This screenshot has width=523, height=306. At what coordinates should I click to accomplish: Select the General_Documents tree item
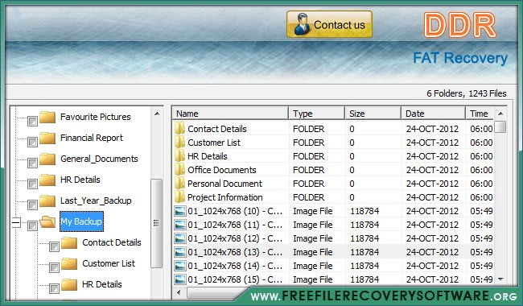click(99, 159)
